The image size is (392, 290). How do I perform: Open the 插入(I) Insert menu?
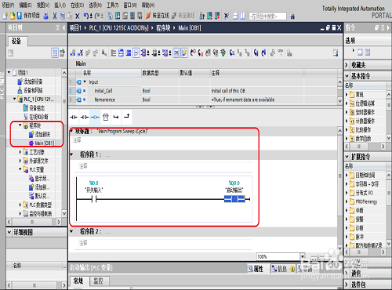pos(60,5)
